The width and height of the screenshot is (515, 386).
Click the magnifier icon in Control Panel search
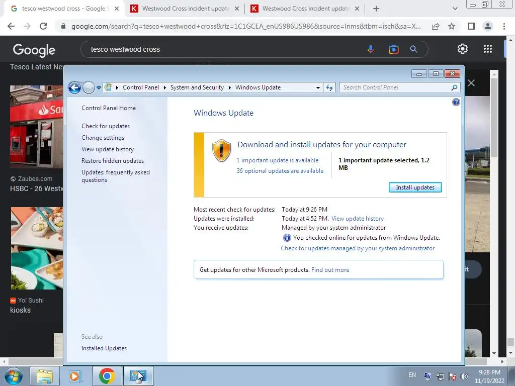(x=454, y=87)
